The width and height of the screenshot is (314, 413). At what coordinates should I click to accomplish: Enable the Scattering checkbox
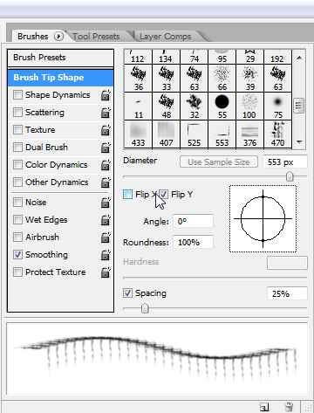pos(17,113)
